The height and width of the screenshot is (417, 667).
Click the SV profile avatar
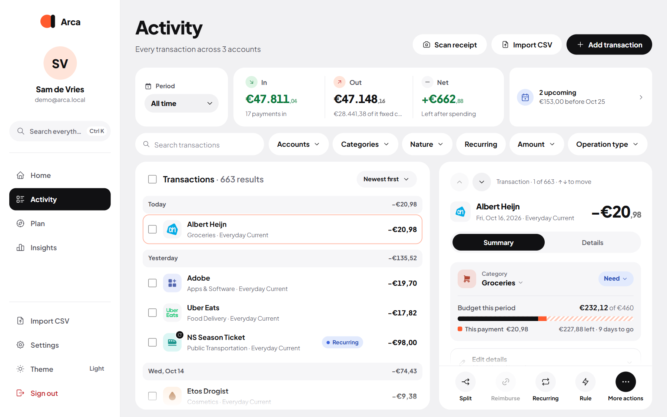(60, 63)
